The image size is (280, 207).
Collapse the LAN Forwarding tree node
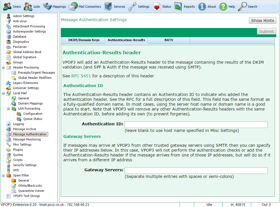tap(8, 109)
